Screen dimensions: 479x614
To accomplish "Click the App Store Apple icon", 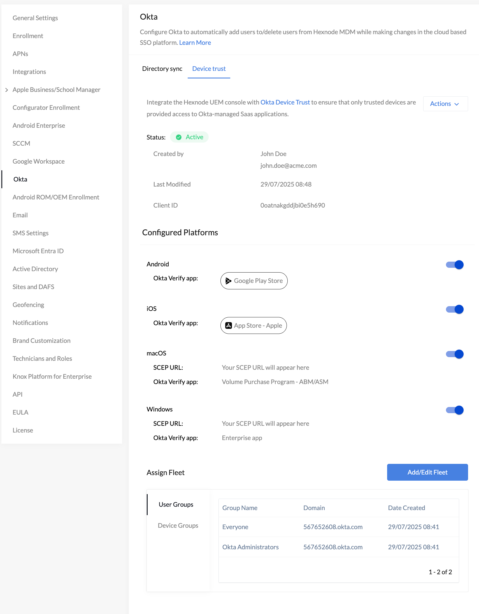I will coord(228,325).
